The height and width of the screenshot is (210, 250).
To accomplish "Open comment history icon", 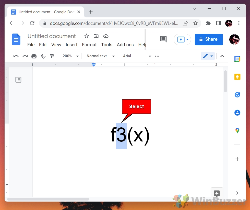I will tap(163, 39).
